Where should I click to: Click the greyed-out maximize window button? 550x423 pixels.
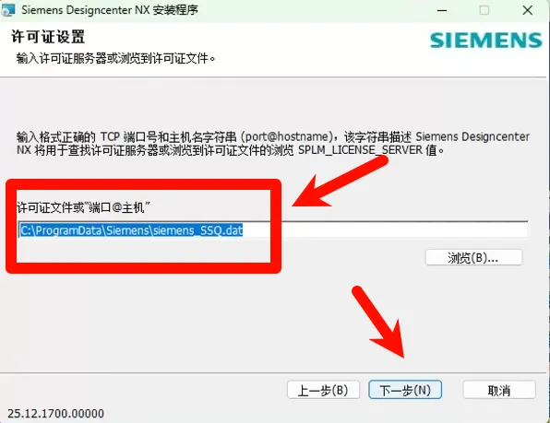484,10
